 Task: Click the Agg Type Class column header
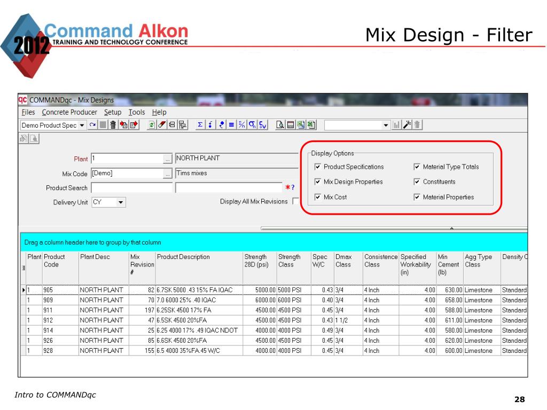pyautogui.click(x=482, y=267)
